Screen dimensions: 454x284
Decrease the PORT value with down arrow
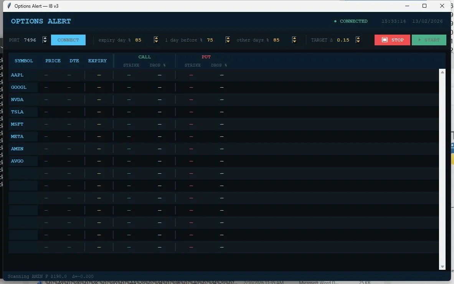coord(45,42)
